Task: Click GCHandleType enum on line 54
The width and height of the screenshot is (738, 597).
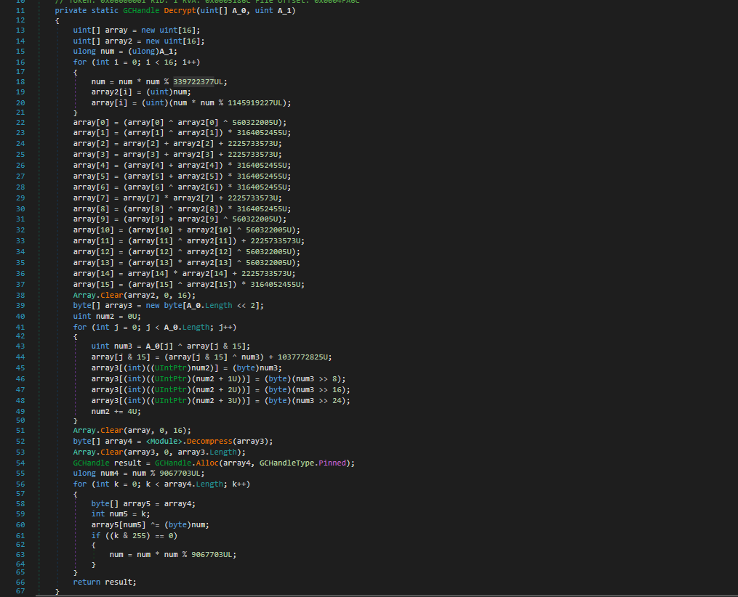Action: 286,463
